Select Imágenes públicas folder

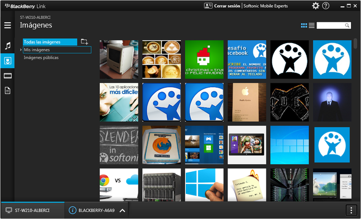point(41,57)
